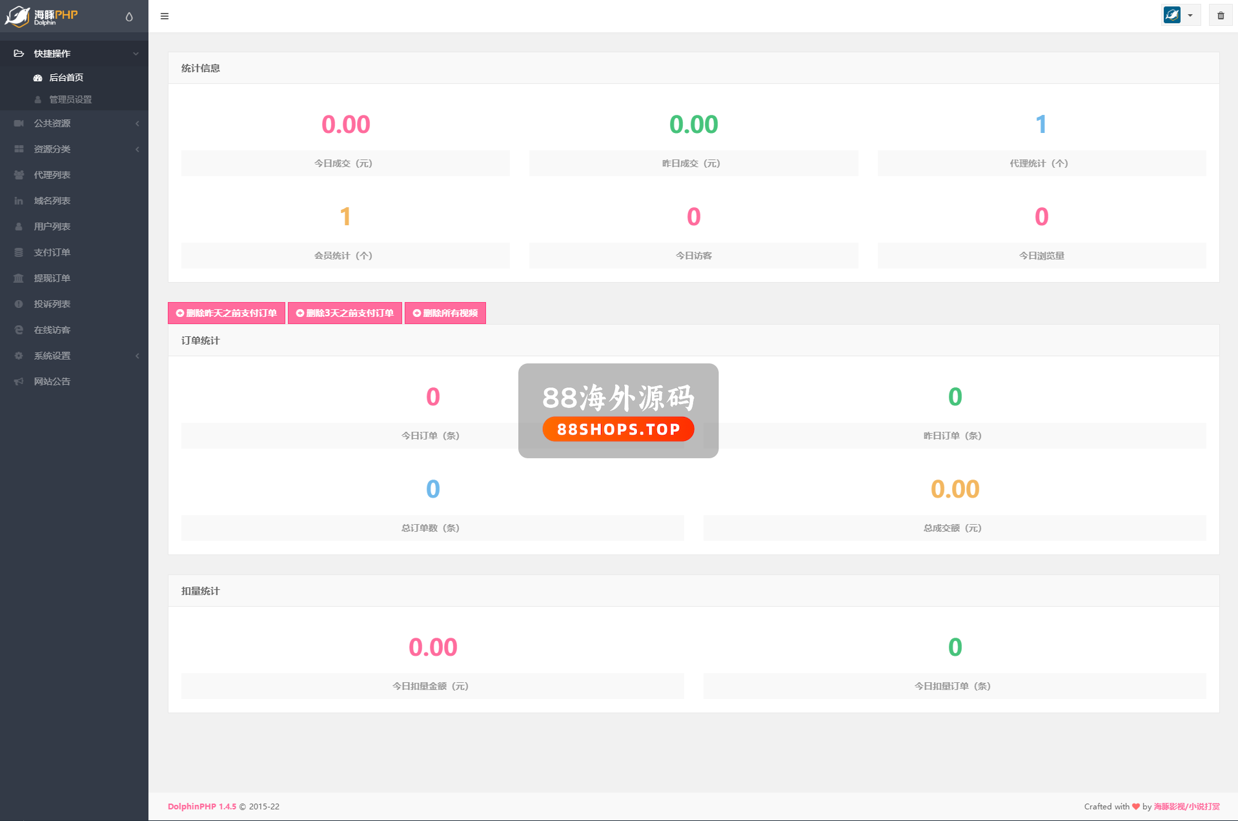The height and width of the screenshot is (821, 1238).
Task: Click the 支付订单 database icon
Action: [19, 252]
